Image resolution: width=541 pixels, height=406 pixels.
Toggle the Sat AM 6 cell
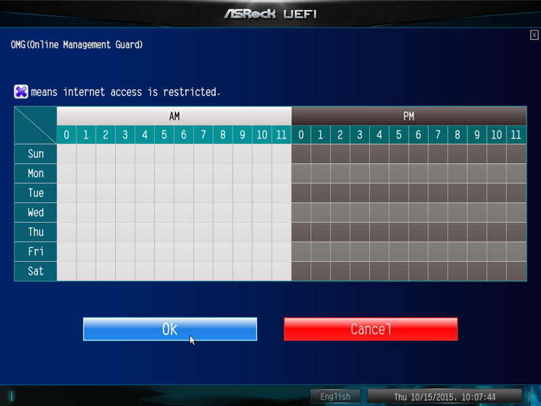[184, 271]
